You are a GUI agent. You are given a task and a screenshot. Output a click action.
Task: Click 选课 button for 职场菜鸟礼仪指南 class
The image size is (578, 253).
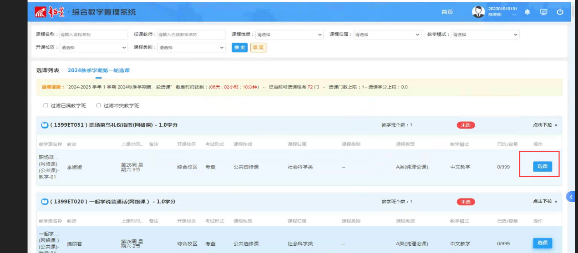[543, 167]
